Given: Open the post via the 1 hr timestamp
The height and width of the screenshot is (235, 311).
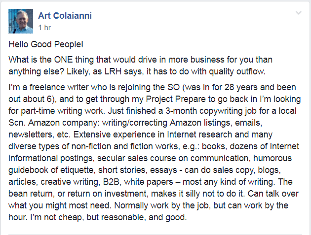Looking at the screenshot, I should 44,28.
